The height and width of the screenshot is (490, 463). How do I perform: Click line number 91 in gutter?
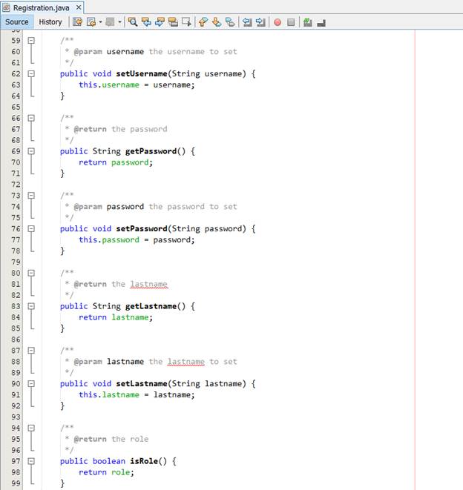(16, 394)
